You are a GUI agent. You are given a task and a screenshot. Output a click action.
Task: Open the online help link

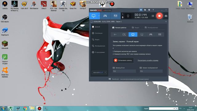[148, 60]
